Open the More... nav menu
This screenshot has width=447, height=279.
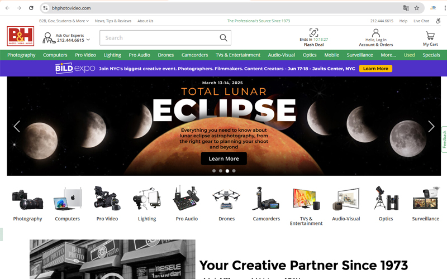tap(388, 55)
